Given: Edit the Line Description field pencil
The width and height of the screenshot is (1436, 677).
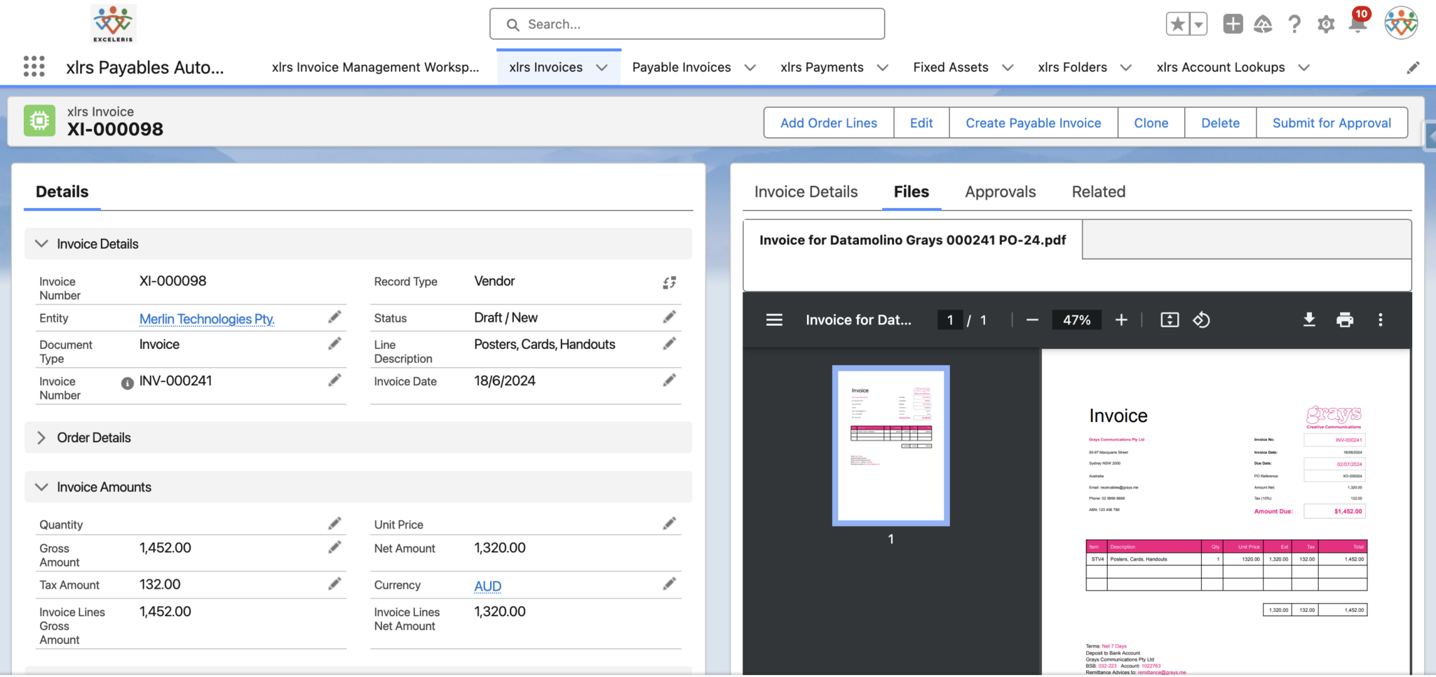Looking at the screenshot, I should click(x=670, y=343).
